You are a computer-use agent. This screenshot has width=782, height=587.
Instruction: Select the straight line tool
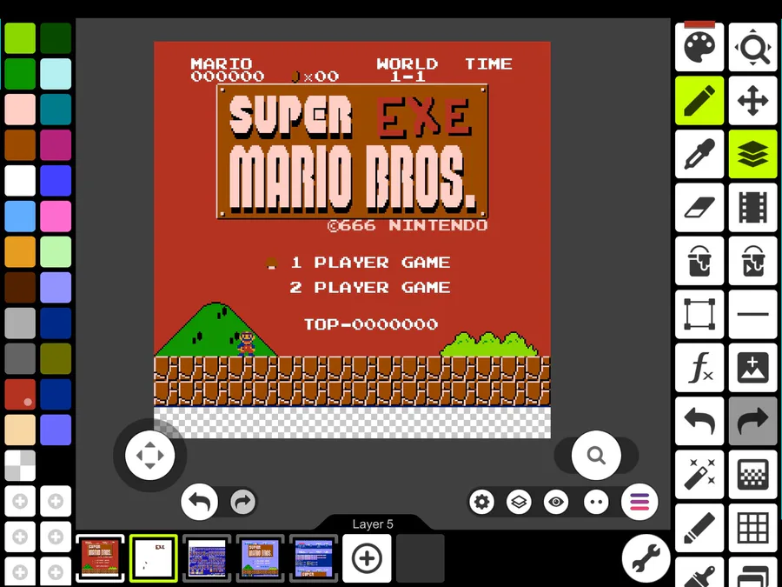pyautogui.click(x=752, y=314)
